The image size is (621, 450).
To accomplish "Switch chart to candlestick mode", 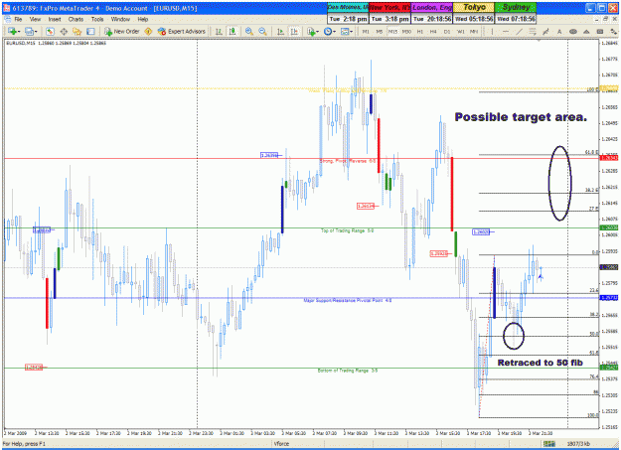I will point(233,32).
